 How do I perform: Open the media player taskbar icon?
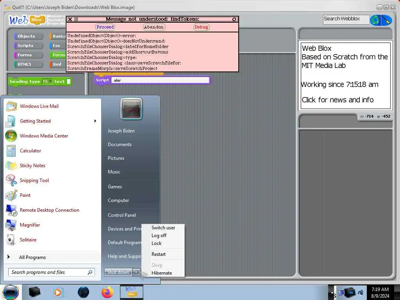(x=59, y=292)
